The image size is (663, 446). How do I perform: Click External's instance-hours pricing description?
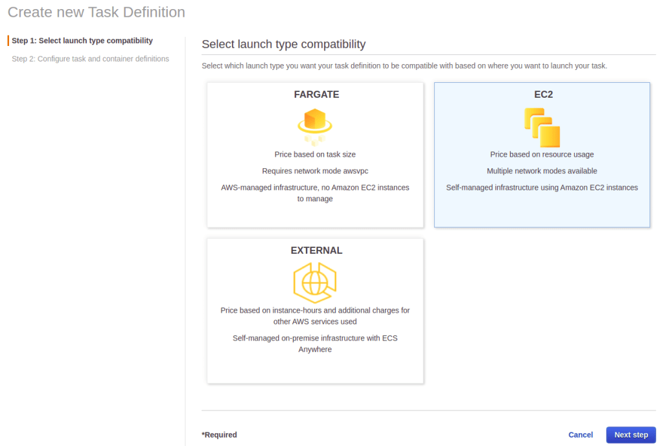pos(315,316)
